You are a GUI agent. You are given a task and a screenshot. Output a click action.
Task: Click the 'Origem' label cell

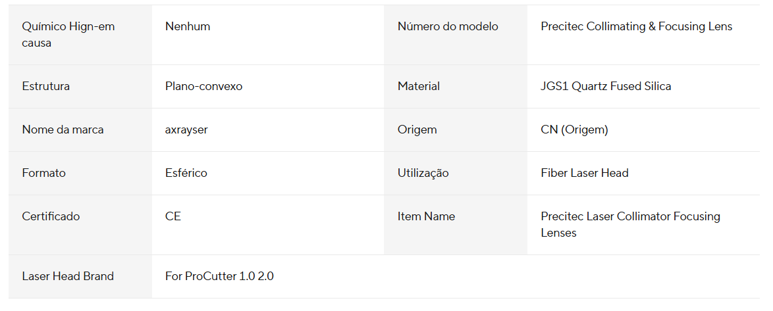pos(456,130)
